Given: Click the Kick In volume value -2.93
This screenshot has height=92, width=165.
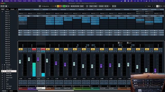Looking at the screenshot, I should 21,79.
